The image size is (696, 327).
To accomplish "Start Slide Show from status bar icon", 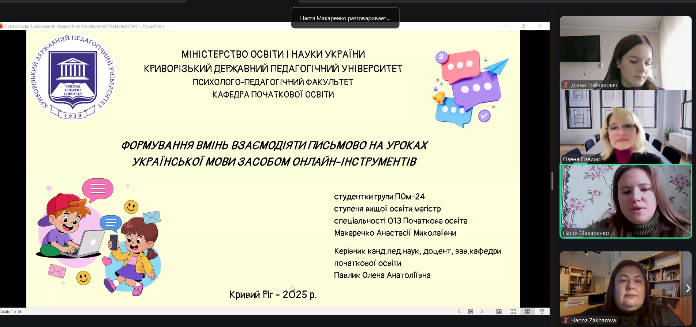I will click(x=542, y=312).
